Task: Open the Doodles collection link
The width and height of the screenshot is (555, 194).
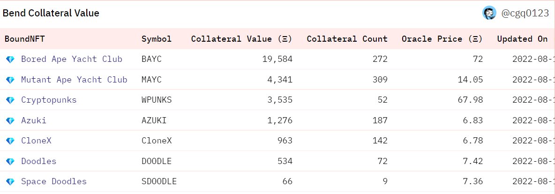Action: click(38, 161)
